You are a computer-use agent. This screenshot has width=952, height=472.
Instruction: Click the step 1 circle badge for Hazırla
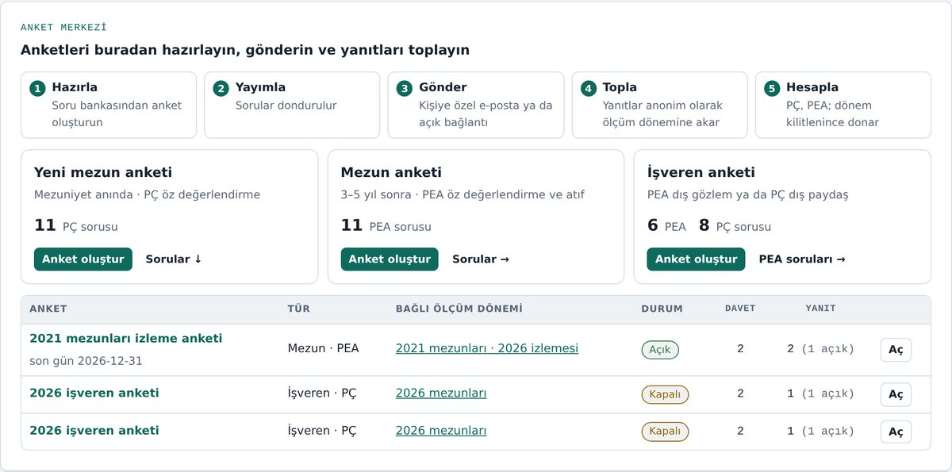(x=37, y=88)
